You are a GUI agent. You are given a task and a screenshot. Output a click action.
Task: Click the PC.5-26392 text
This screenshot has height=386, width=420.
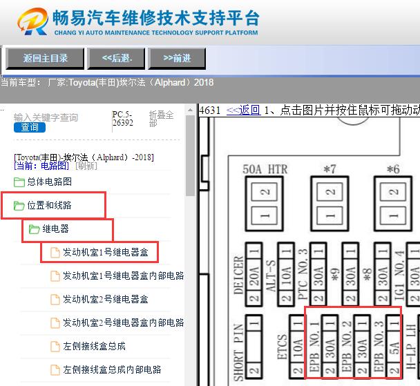click(x=123, y=118)
